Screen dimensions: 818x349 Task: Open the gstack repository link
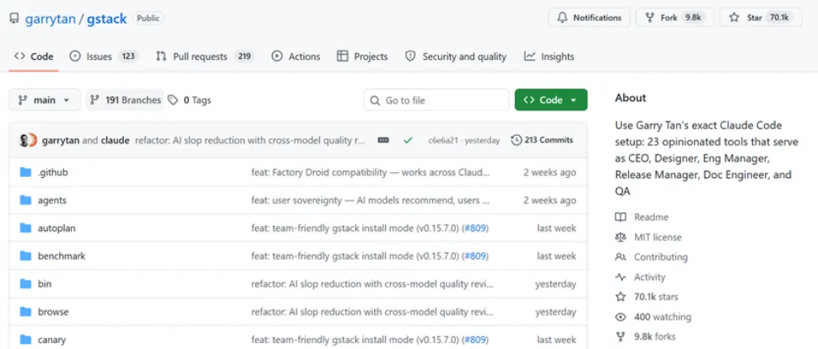click(106, 19)
